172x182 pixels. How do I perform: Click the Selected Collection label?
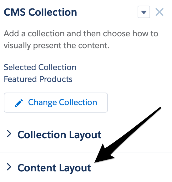pyautogui.click(x=40, y=67)
